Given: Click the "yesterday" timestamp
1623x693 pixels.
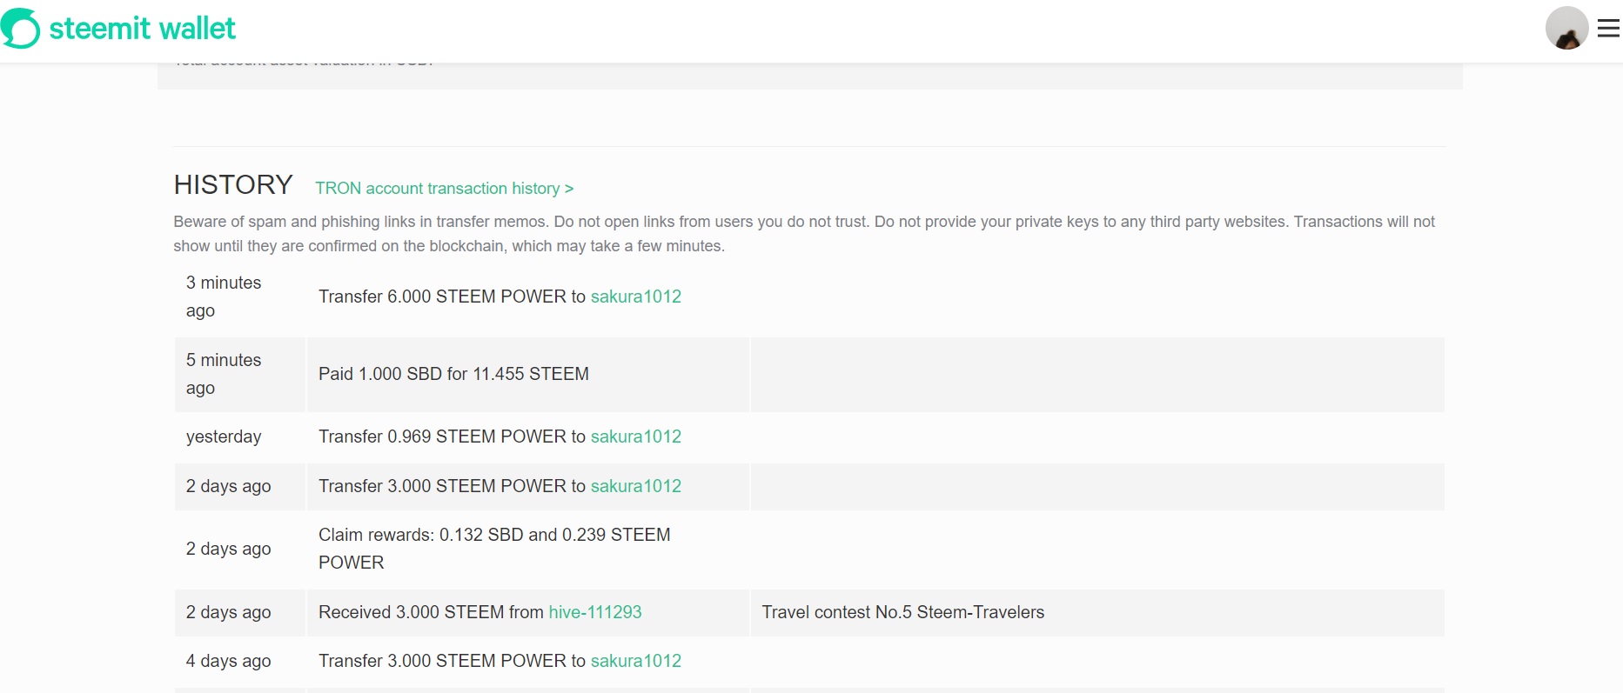Looking at the screenshot, I should [224, 436].
